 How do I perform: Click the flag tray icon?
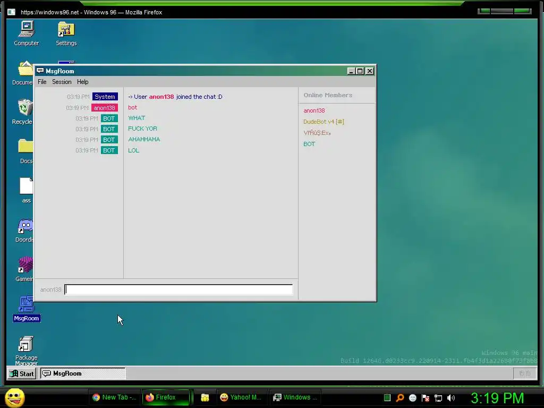tap(426, 398)
